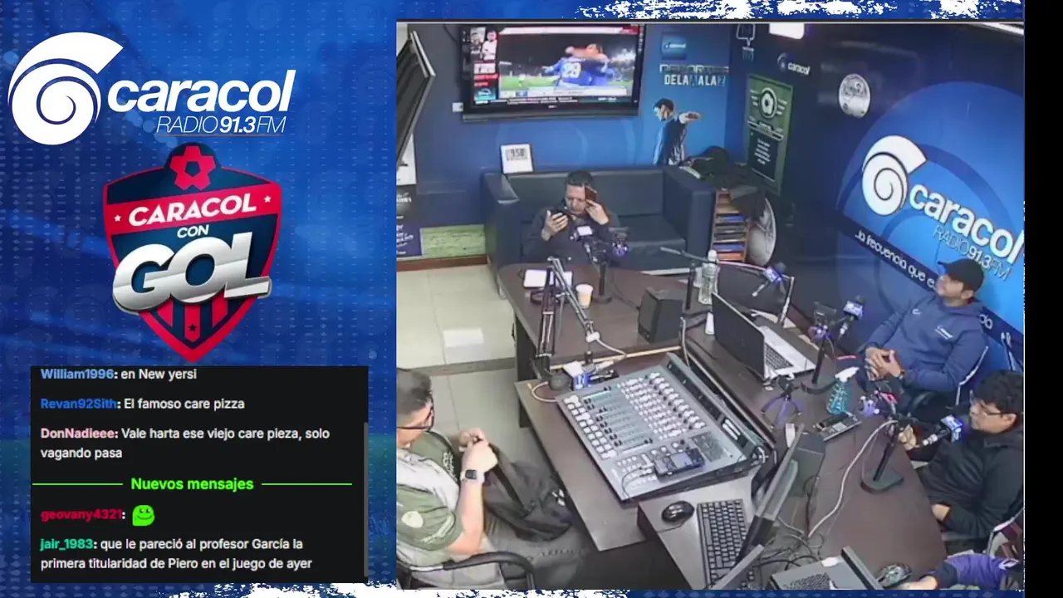Click the green smiley emote in chat
The height and width of the screenshot is (598, 1063).
click(x=144, y=515)
